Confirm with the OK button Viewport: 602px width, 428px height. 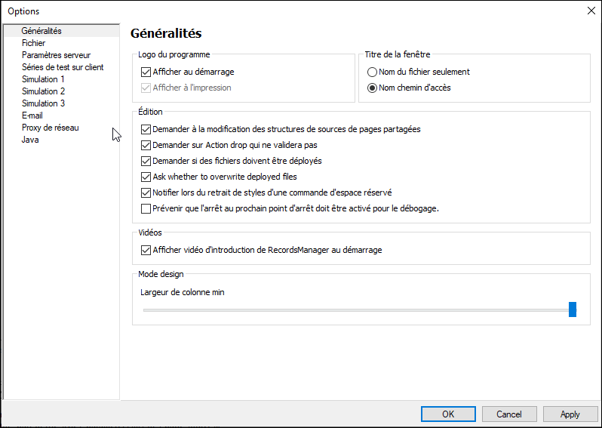(448, 414)
